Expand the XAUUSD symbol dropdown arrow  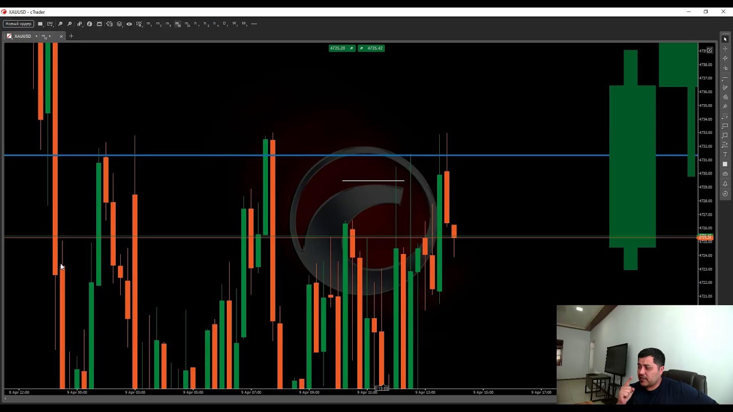coord(37,36)
